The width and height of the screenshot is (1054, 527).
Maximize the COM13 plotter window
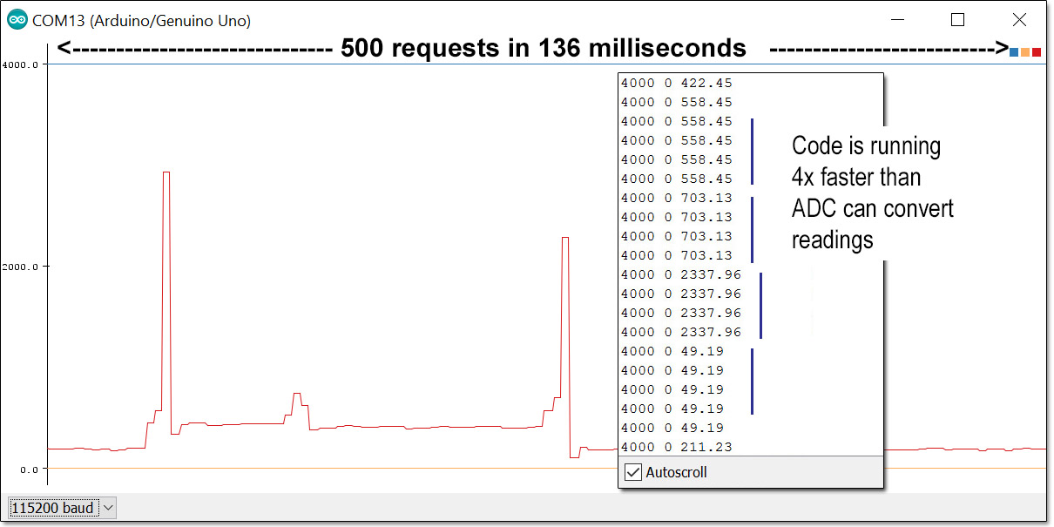tap(957, 20)
